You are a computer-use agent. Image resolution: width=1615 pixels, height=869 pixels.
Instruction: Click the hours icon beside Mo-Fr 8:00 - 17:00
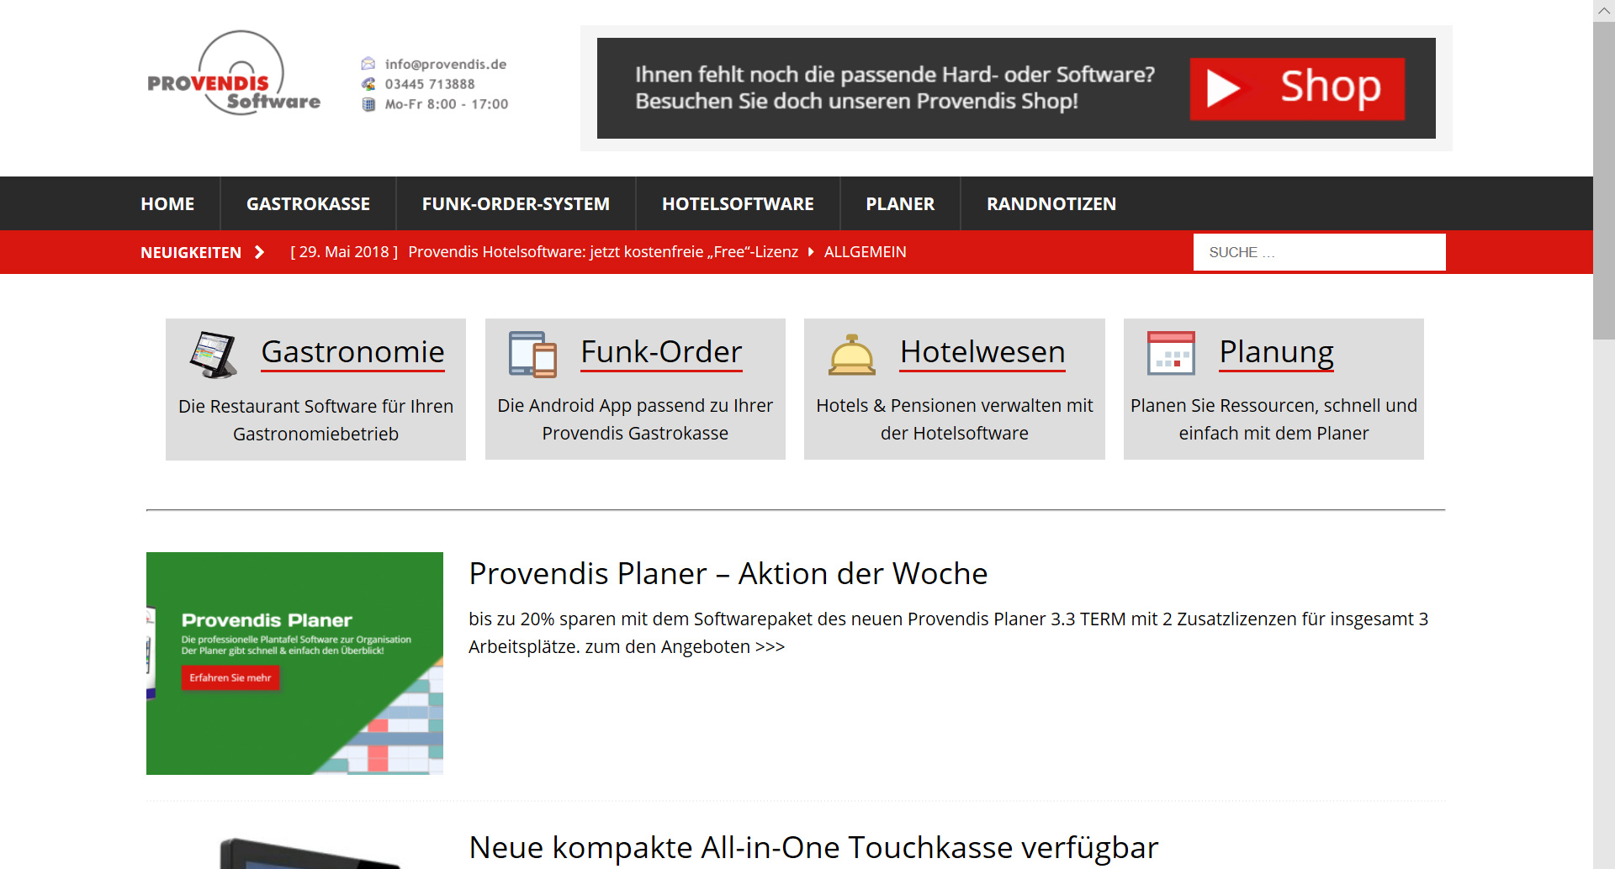tap(368, 104)
